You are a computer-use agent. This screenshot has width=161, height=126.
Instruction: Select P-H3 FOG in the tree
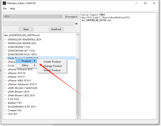pyautogui.click(x=13, y=99)
